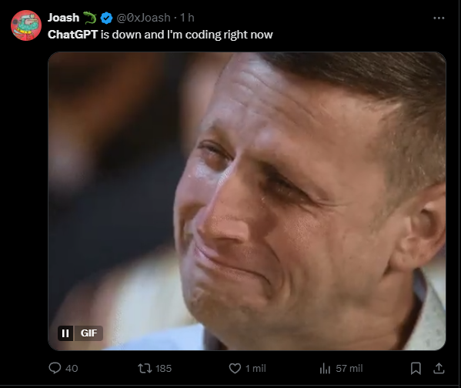Click the GIF label badge

pos(89,333)
